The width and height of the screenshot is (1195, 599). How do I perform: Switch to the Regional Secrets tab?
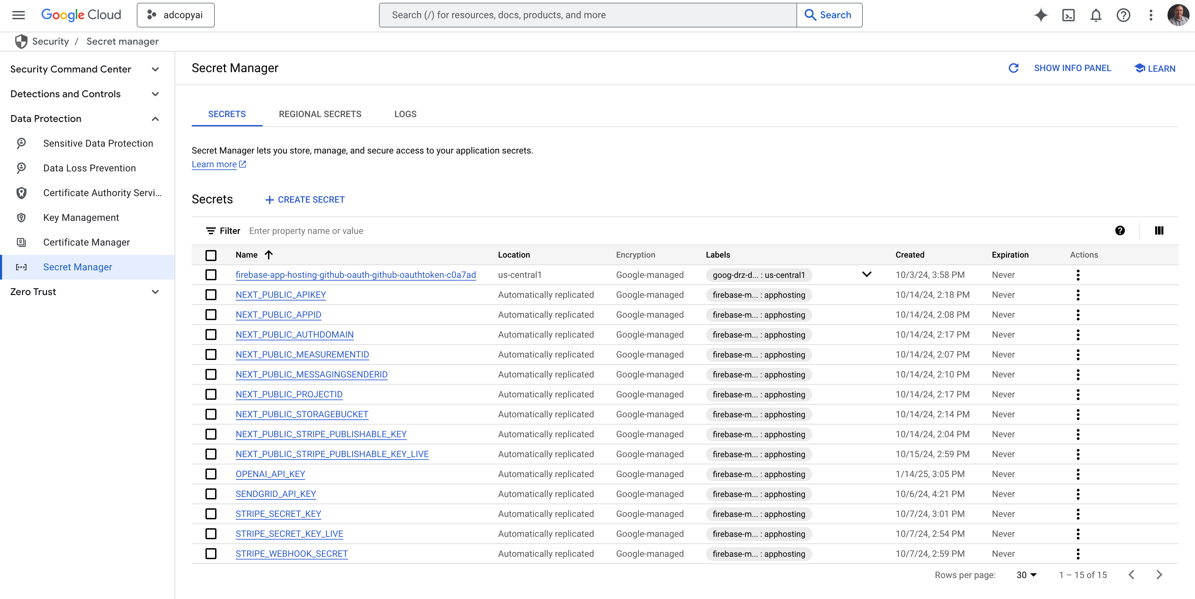320,114
